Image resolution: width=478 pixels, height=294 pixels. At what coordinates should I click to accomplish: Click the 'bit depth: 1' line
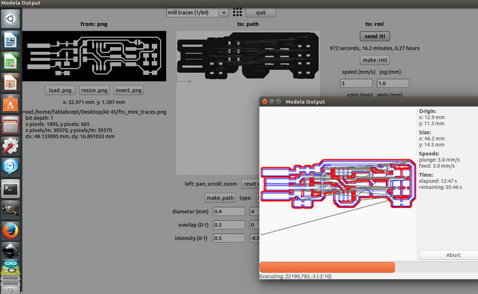pyautogui.click(x=39, y=118)
